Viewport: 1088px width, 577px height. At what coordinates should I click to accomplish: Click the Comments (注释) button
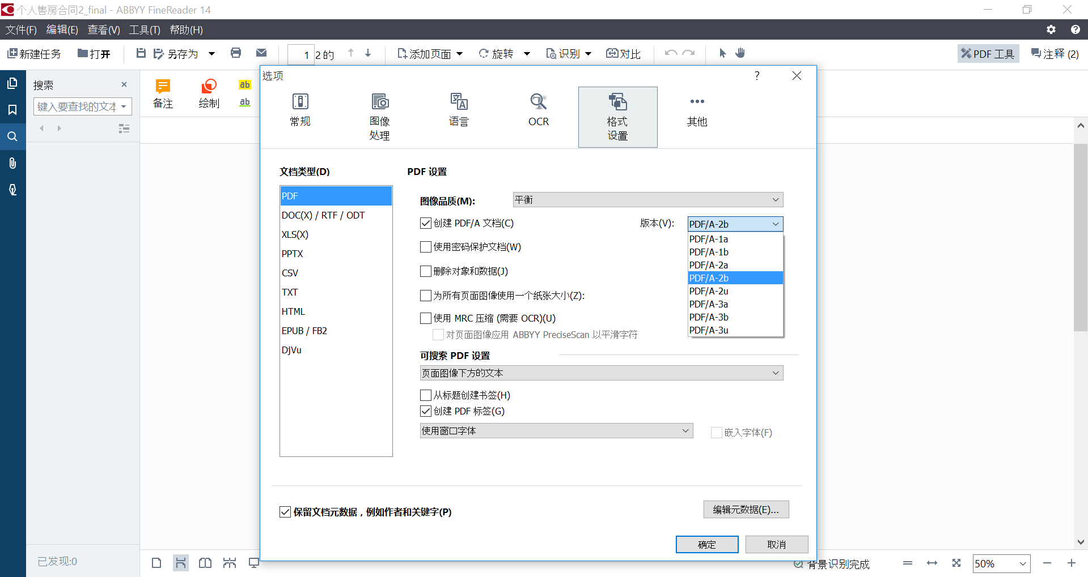(1055, 53)
